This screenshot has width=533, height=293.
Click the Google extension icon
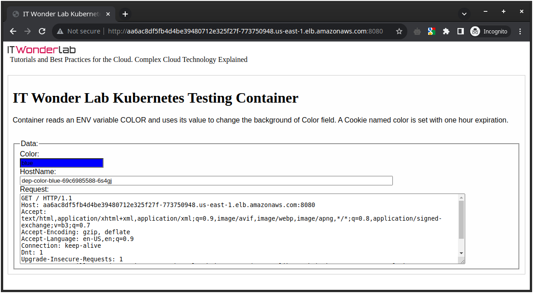[431, 31]
